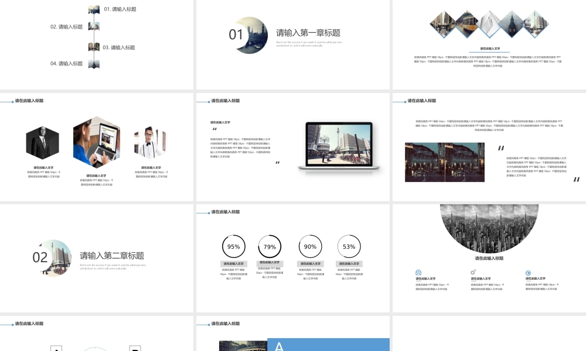The height and width of the screenshot is (351, 586).
Task: Select the '请在此输入标题' header above the blue banner
Action: (x=226, y=324)
